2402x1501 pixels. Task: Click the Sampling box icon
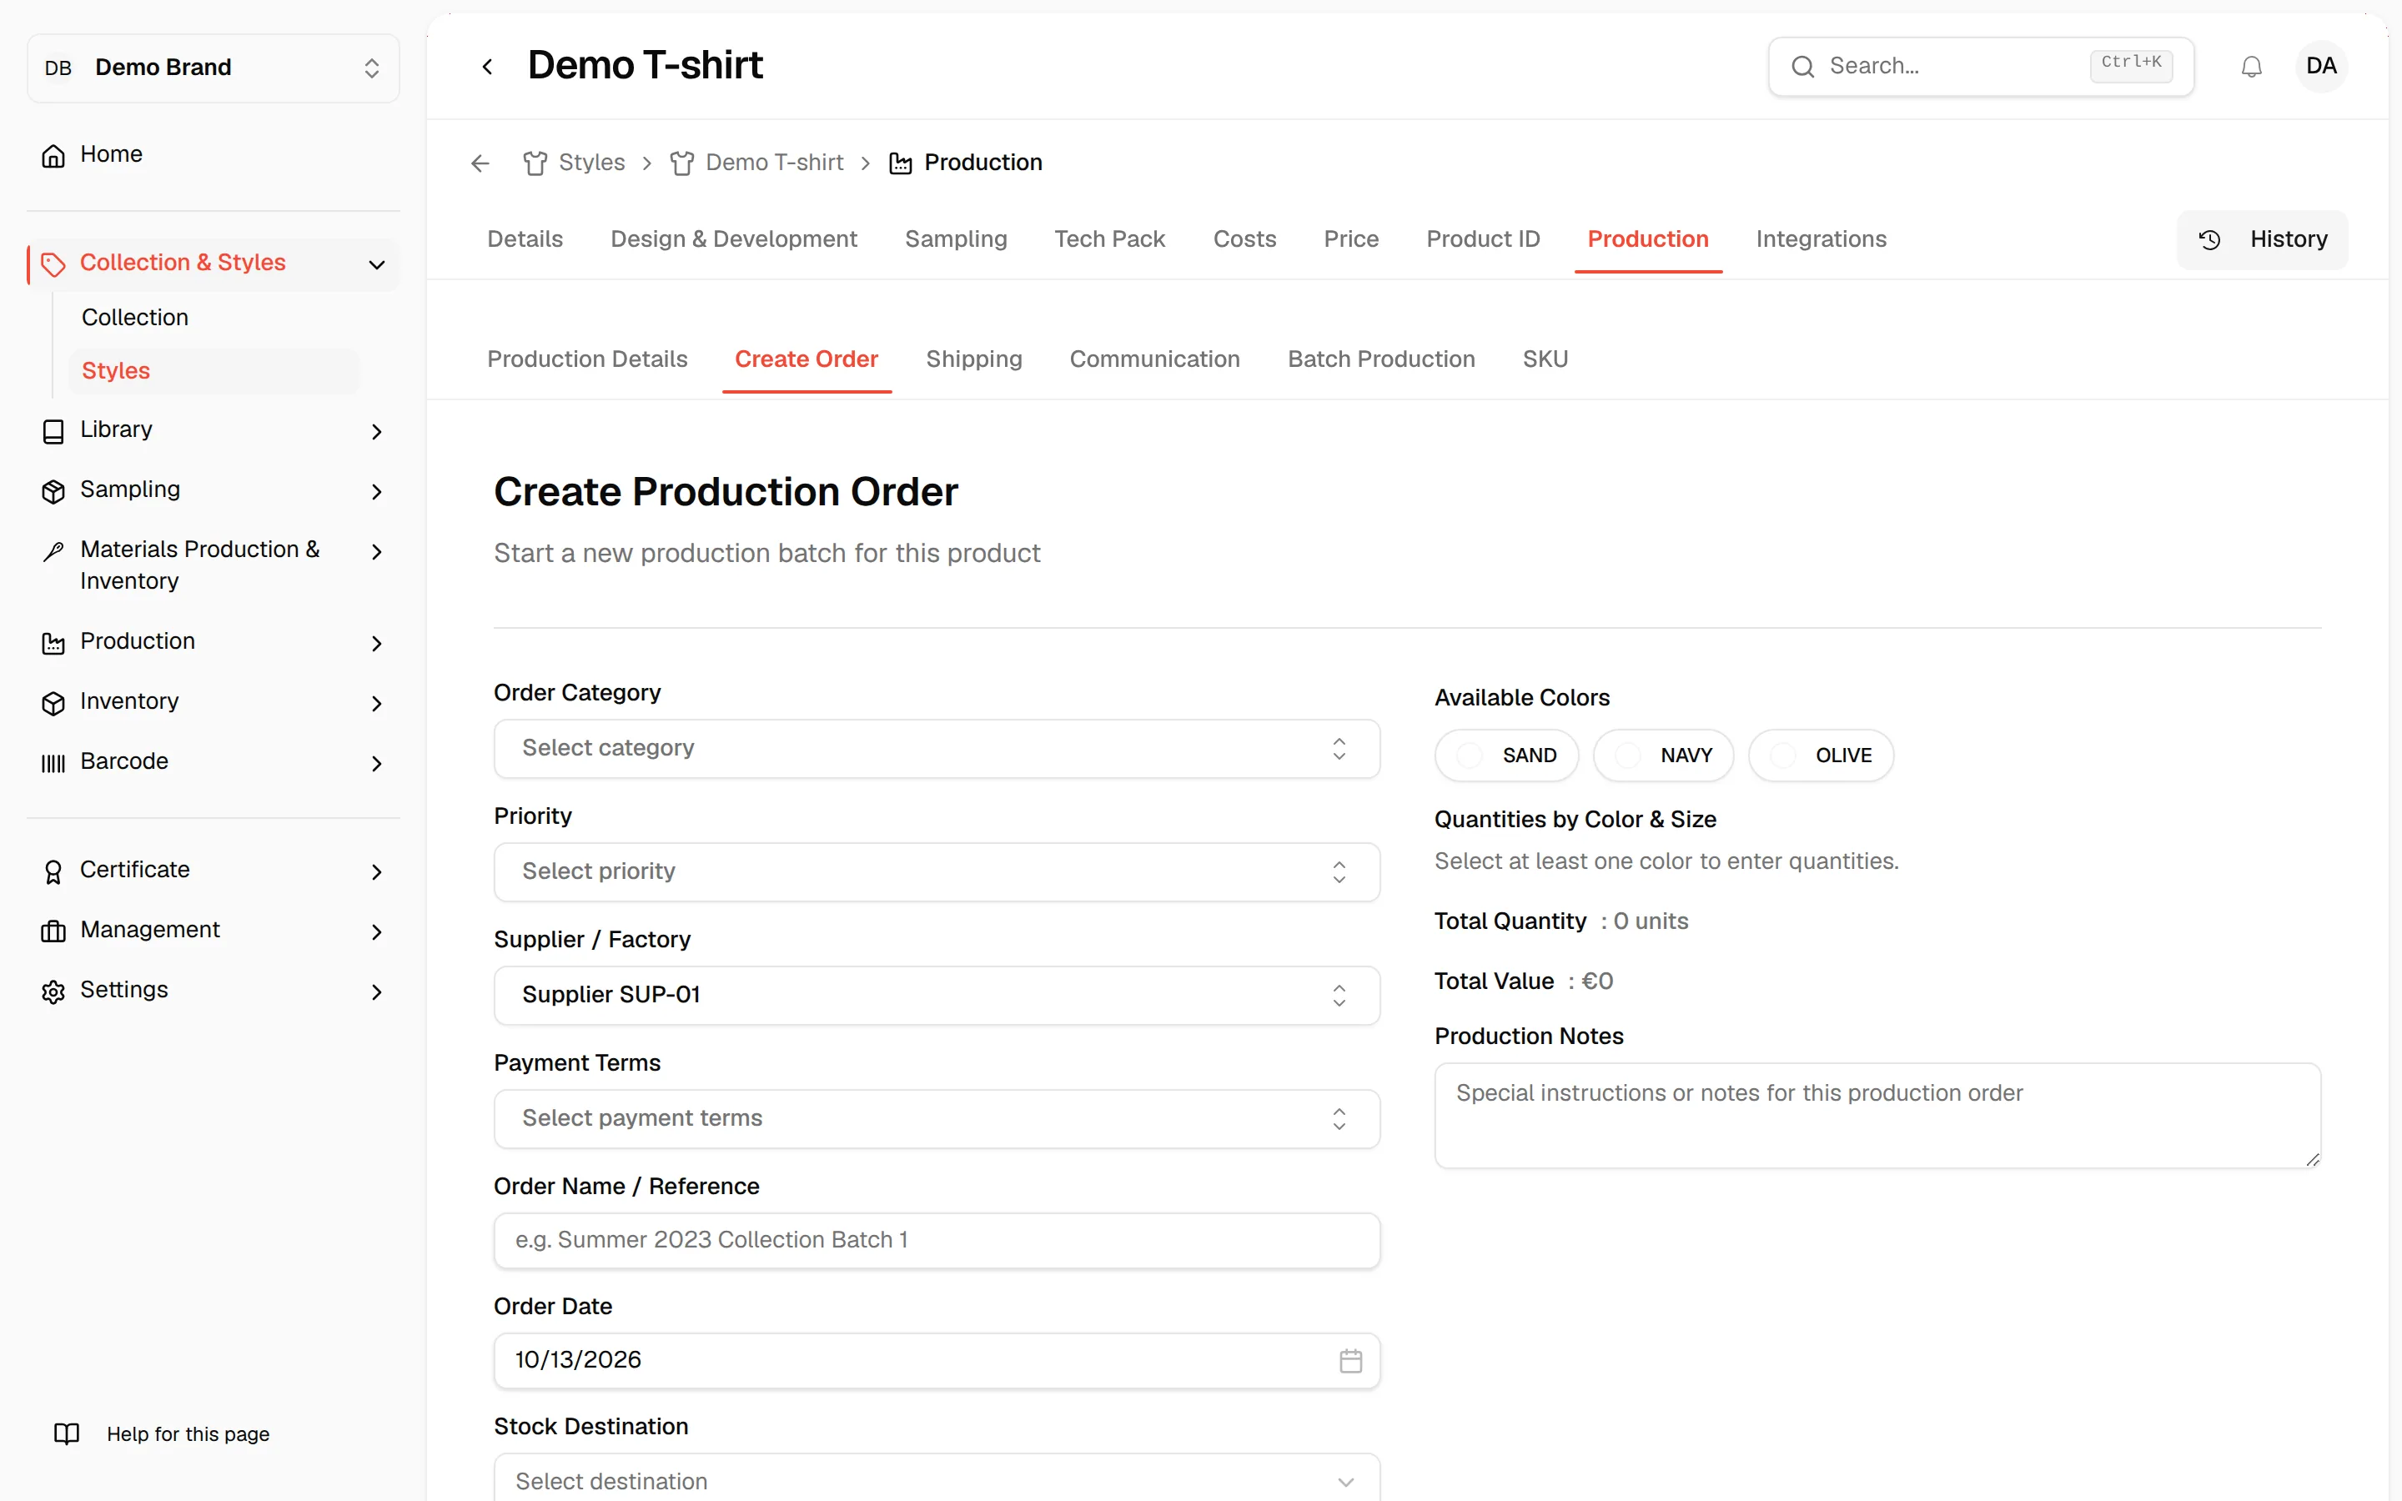click(53, 490)
